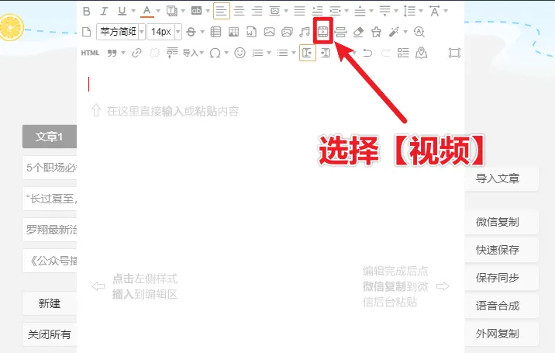Screen dimensions: 555x353
Task: Open the emoji picker
Action: [240, 53]
